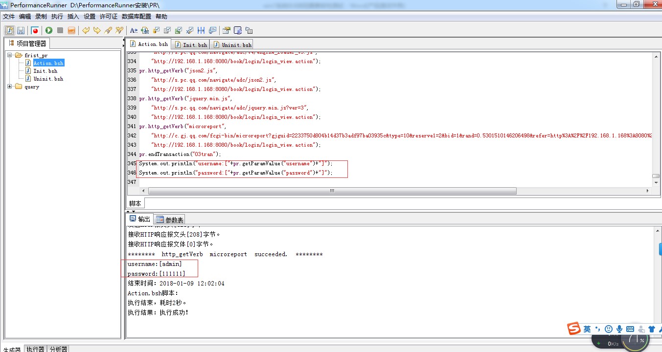Click the editor vertical scrollbar down arrow
This screenshot has width=662, height=352.
point(656,183)
